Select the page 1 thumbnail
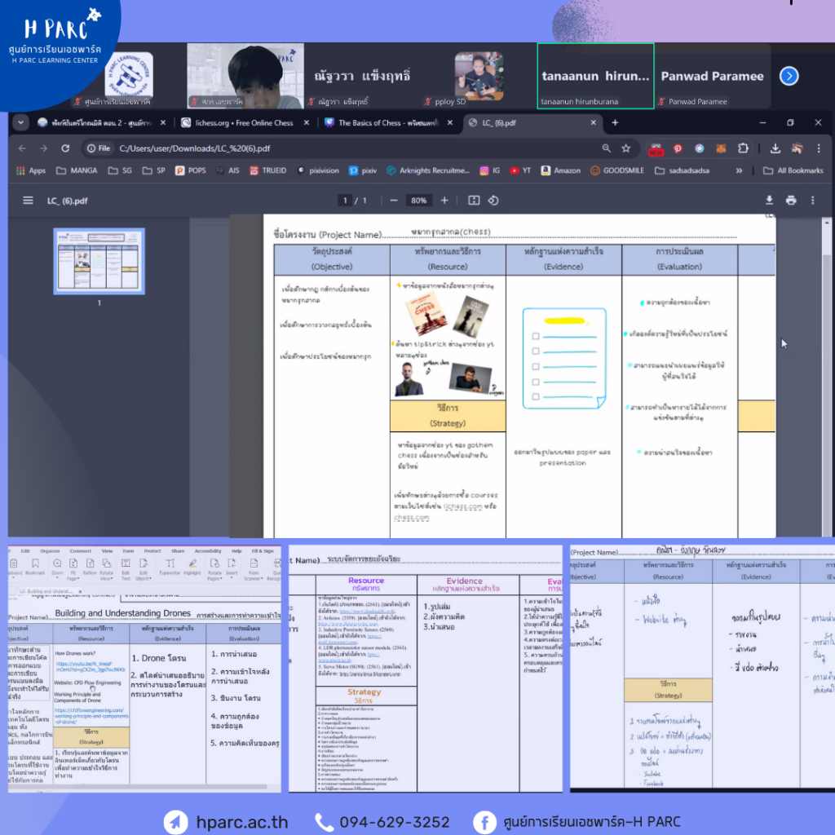Viewport: 835px width, 835px height. [99, 261]
